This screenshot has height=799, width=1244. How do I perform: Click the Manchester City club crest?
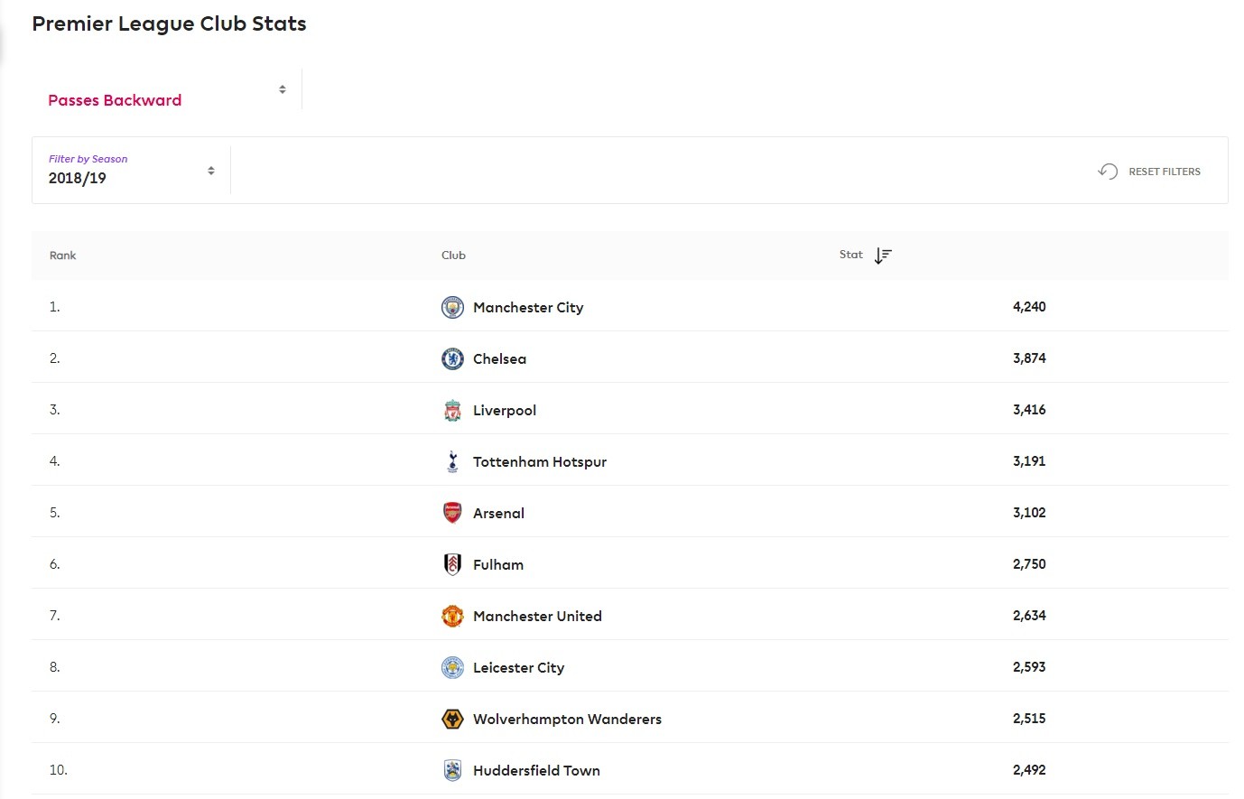pos(452,307)
